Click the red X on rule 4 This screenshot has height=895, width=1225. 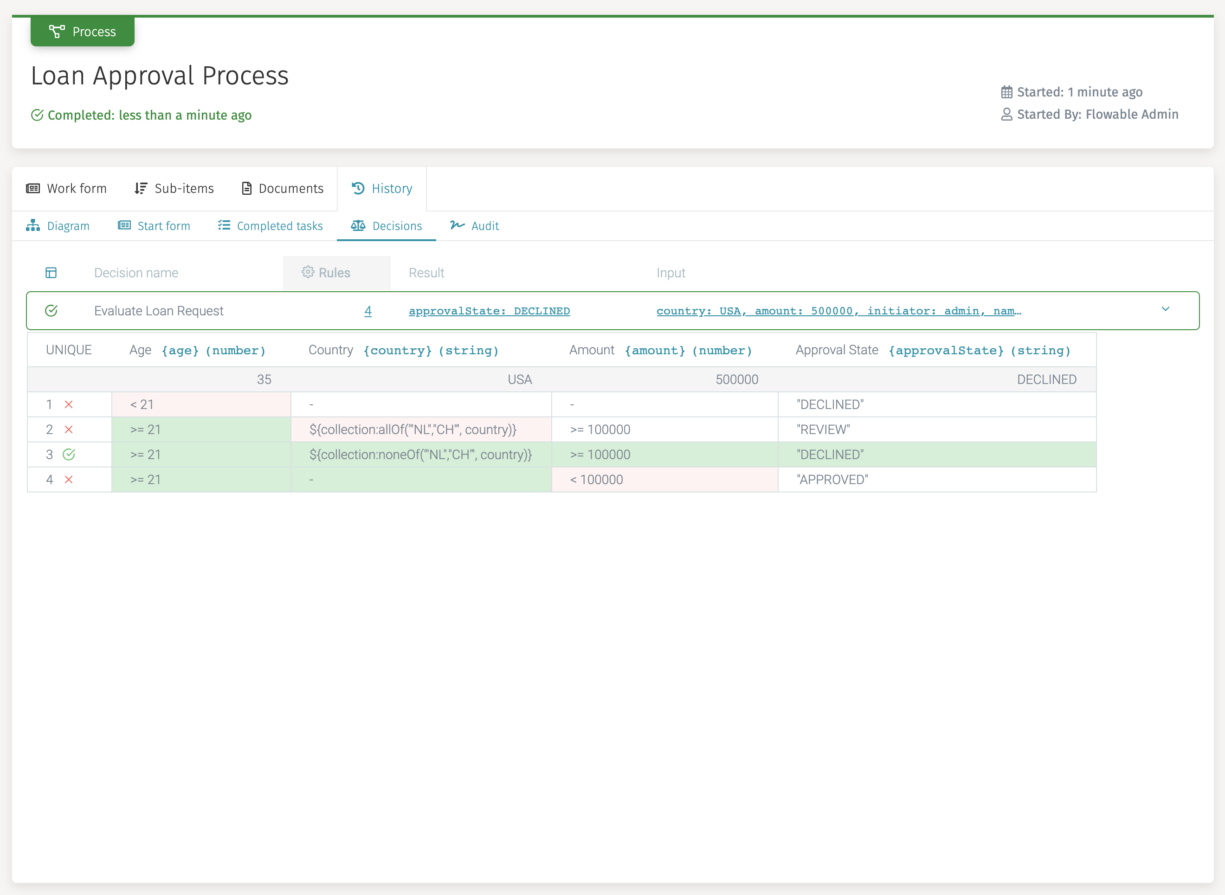(69, 479)
